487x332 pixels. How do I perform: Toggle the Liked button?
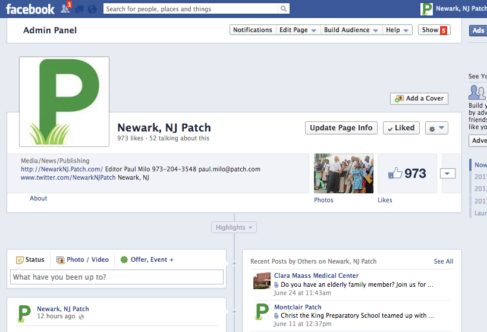(401, 128)
